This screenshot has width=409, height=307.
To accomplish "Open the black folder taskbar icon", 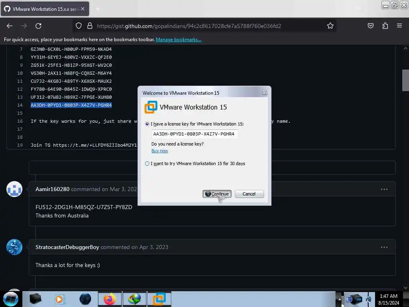I will (35, 299).
